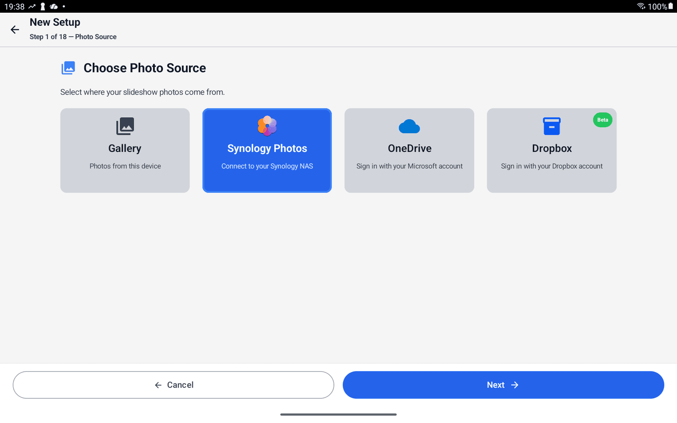Cancel the new setup
Viewport: 677px width, 423px height.
coord(173,385)
